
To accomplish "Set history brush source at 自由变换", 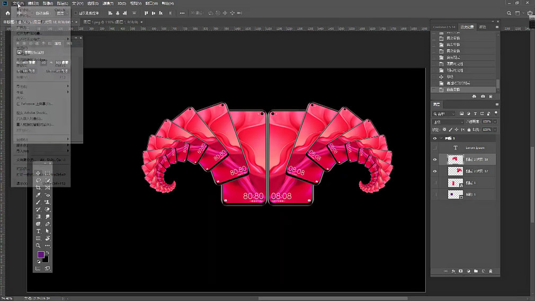I will 434,90.
